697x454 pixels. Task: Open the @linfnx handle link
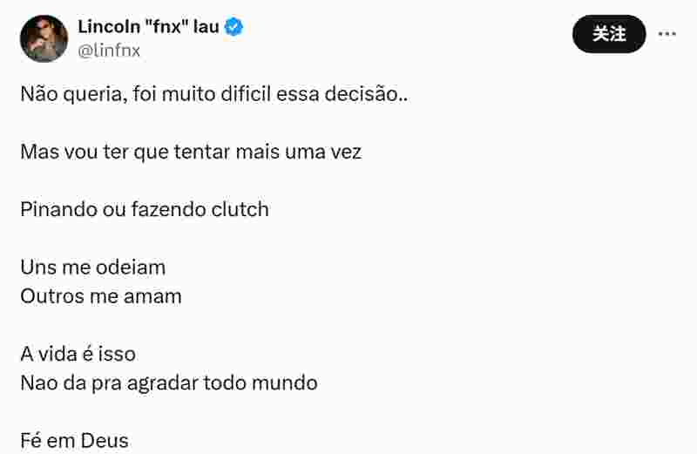(109, 51)
